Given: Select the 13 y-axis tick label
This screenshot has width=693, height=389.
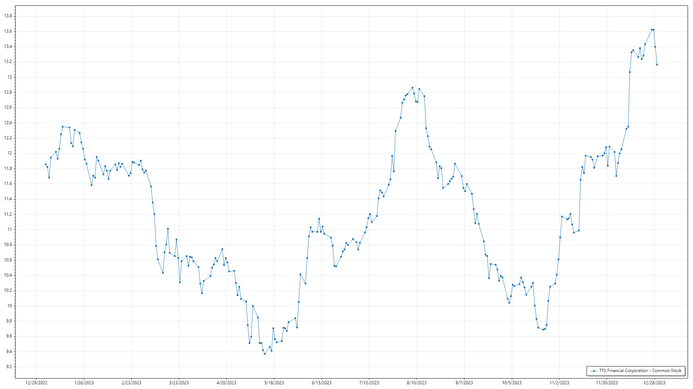Looking at the screenshot, I should (x=9, y=77).
